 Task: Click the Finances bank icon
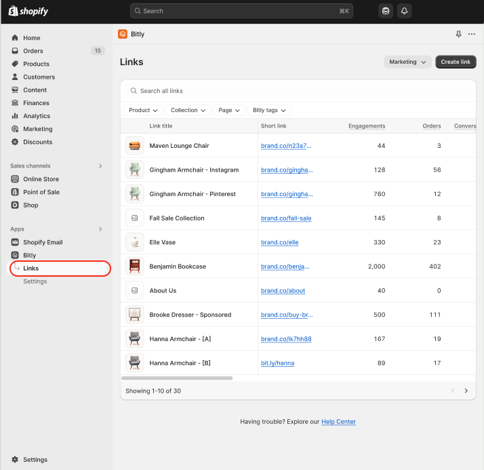click(x=15, y=103)
